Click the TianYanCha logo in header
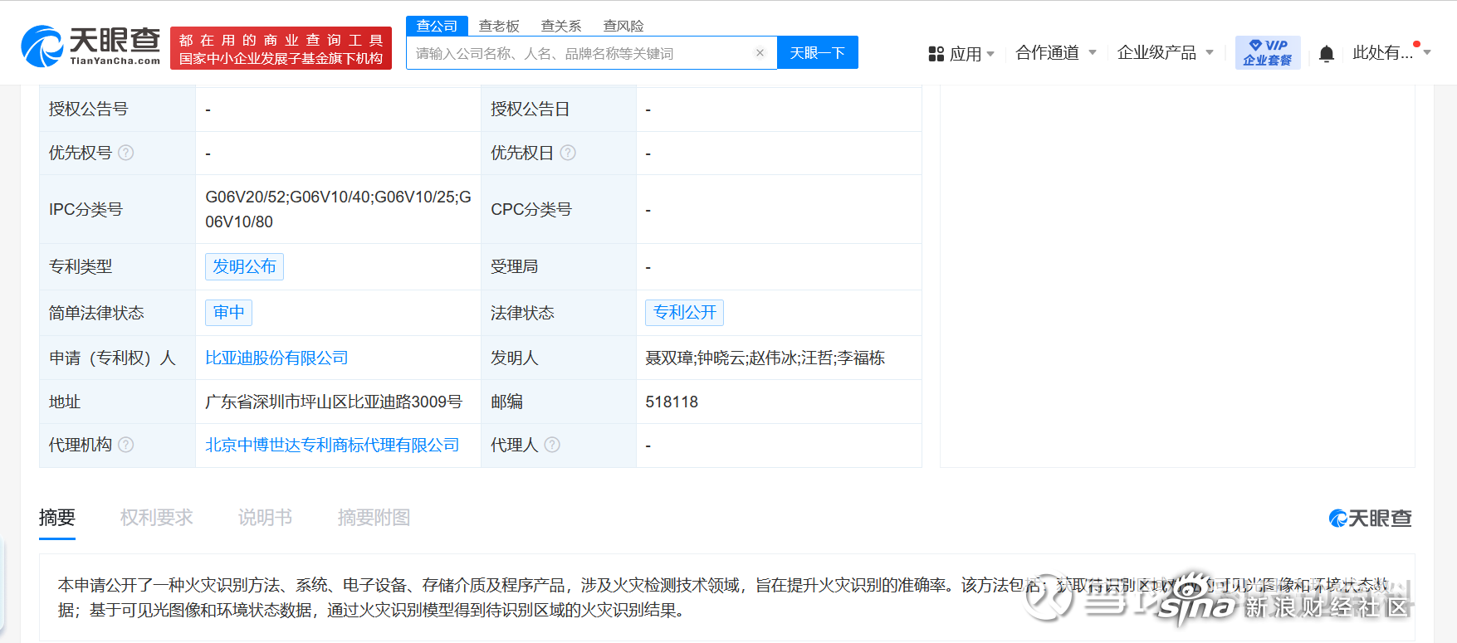This screenshot has height=643, width=1457. (90, 46)
